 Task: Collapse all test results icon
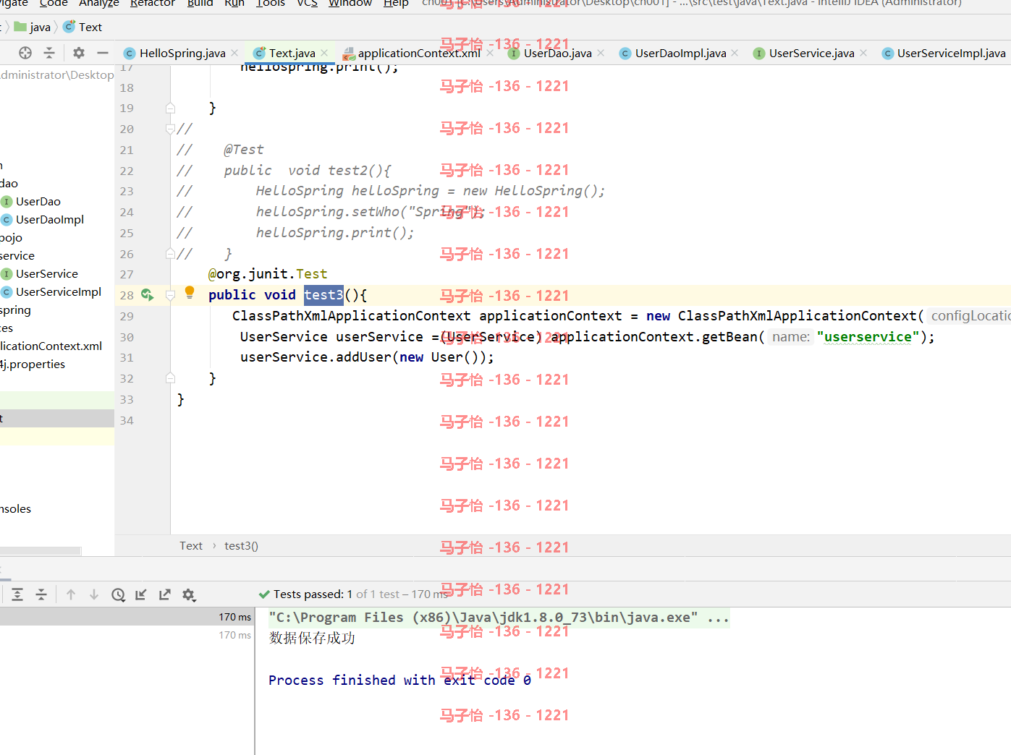coord(41,594)
